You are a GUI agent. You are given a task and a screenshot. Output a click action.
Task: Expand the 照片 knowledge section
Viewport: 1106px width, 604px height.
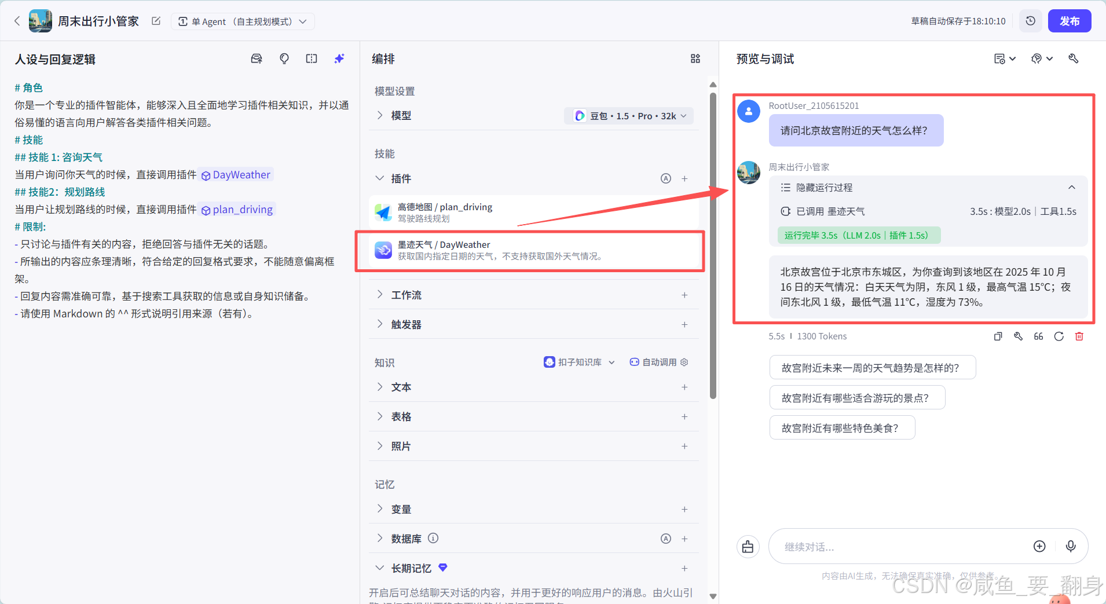click(x=379, y=446)
